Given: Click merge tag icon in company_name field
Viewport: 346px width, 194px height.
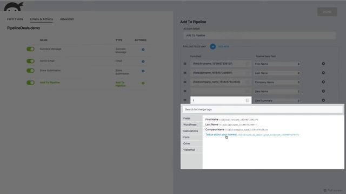Looking at the screenshot, I should click(248, 82).
